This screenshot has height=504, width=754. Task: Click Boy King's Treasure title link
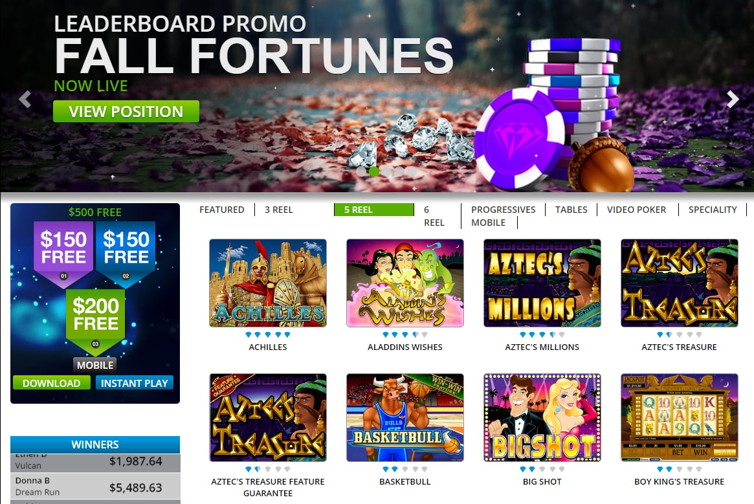[679, 481]
